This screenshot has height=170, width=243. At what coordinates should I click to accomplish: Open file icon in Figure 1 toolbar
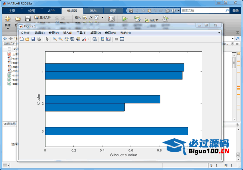click(28, 39)
